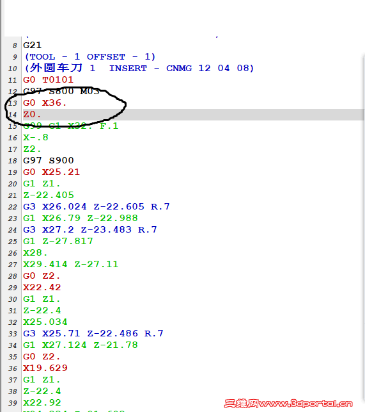Click line 'G0 T0101'
The width and height of the screenshot is (365, 412).
pos(48,79)
